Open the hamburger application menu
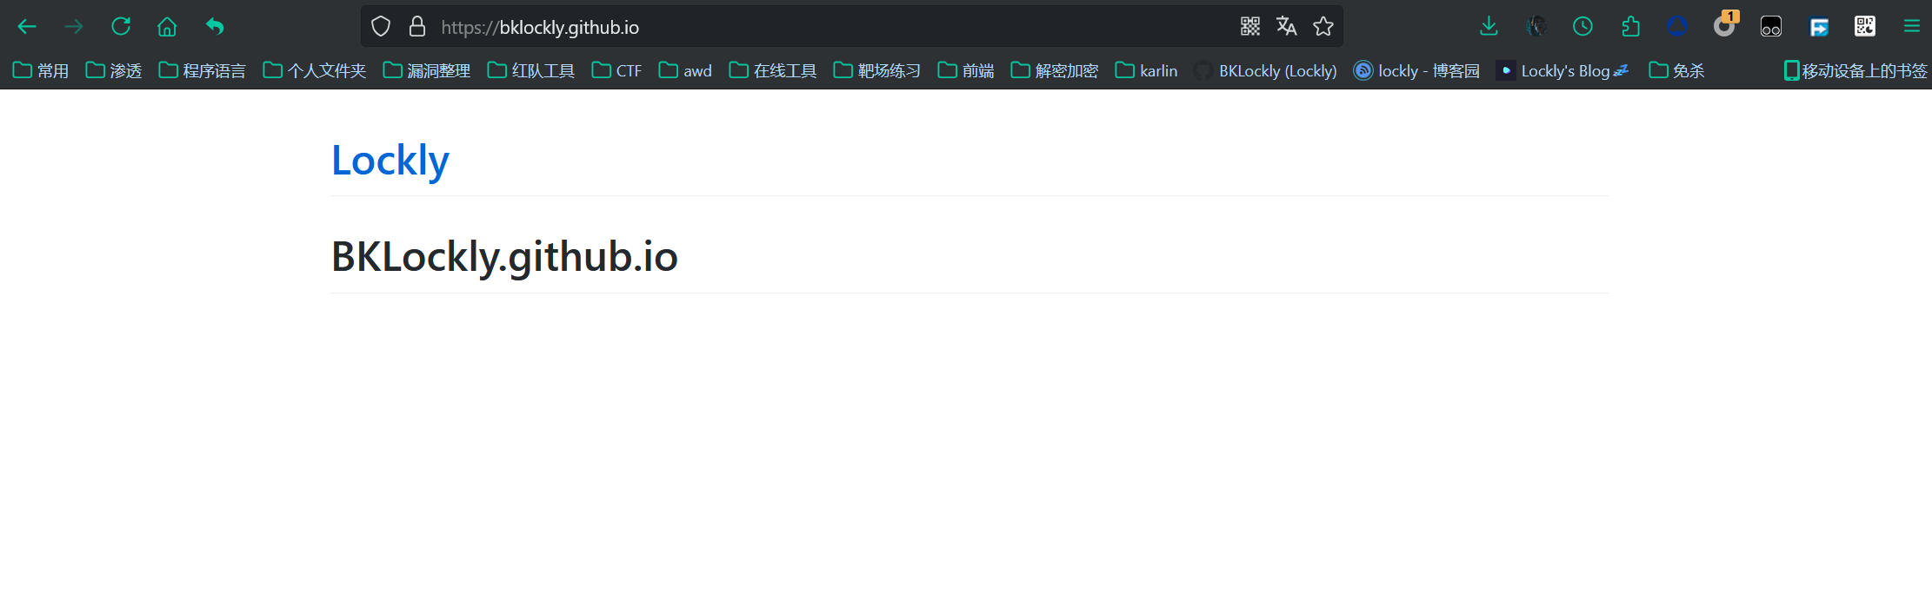Viewport: 1932px width, 606px height. (1912, 27)
